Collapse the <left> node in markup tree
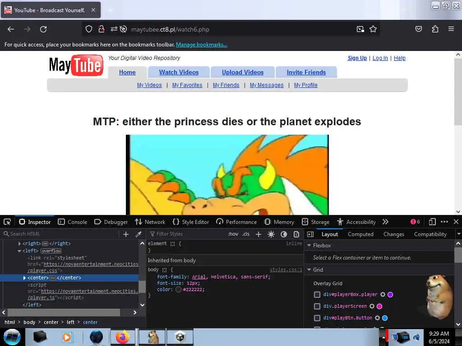The image size is (462, 346). click(19, 251)
